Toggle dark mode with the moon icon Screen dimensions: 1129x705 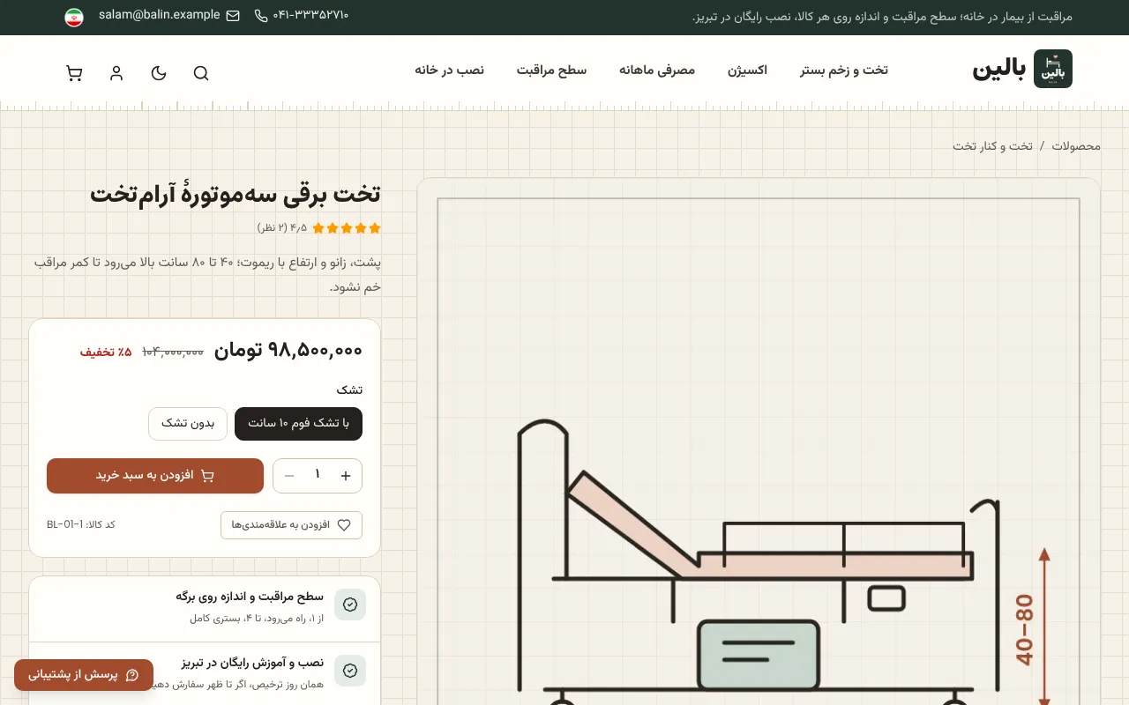[x=159, y=73]
